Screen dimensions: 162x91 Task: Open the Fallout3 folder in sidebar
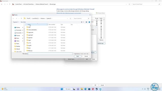18,49
